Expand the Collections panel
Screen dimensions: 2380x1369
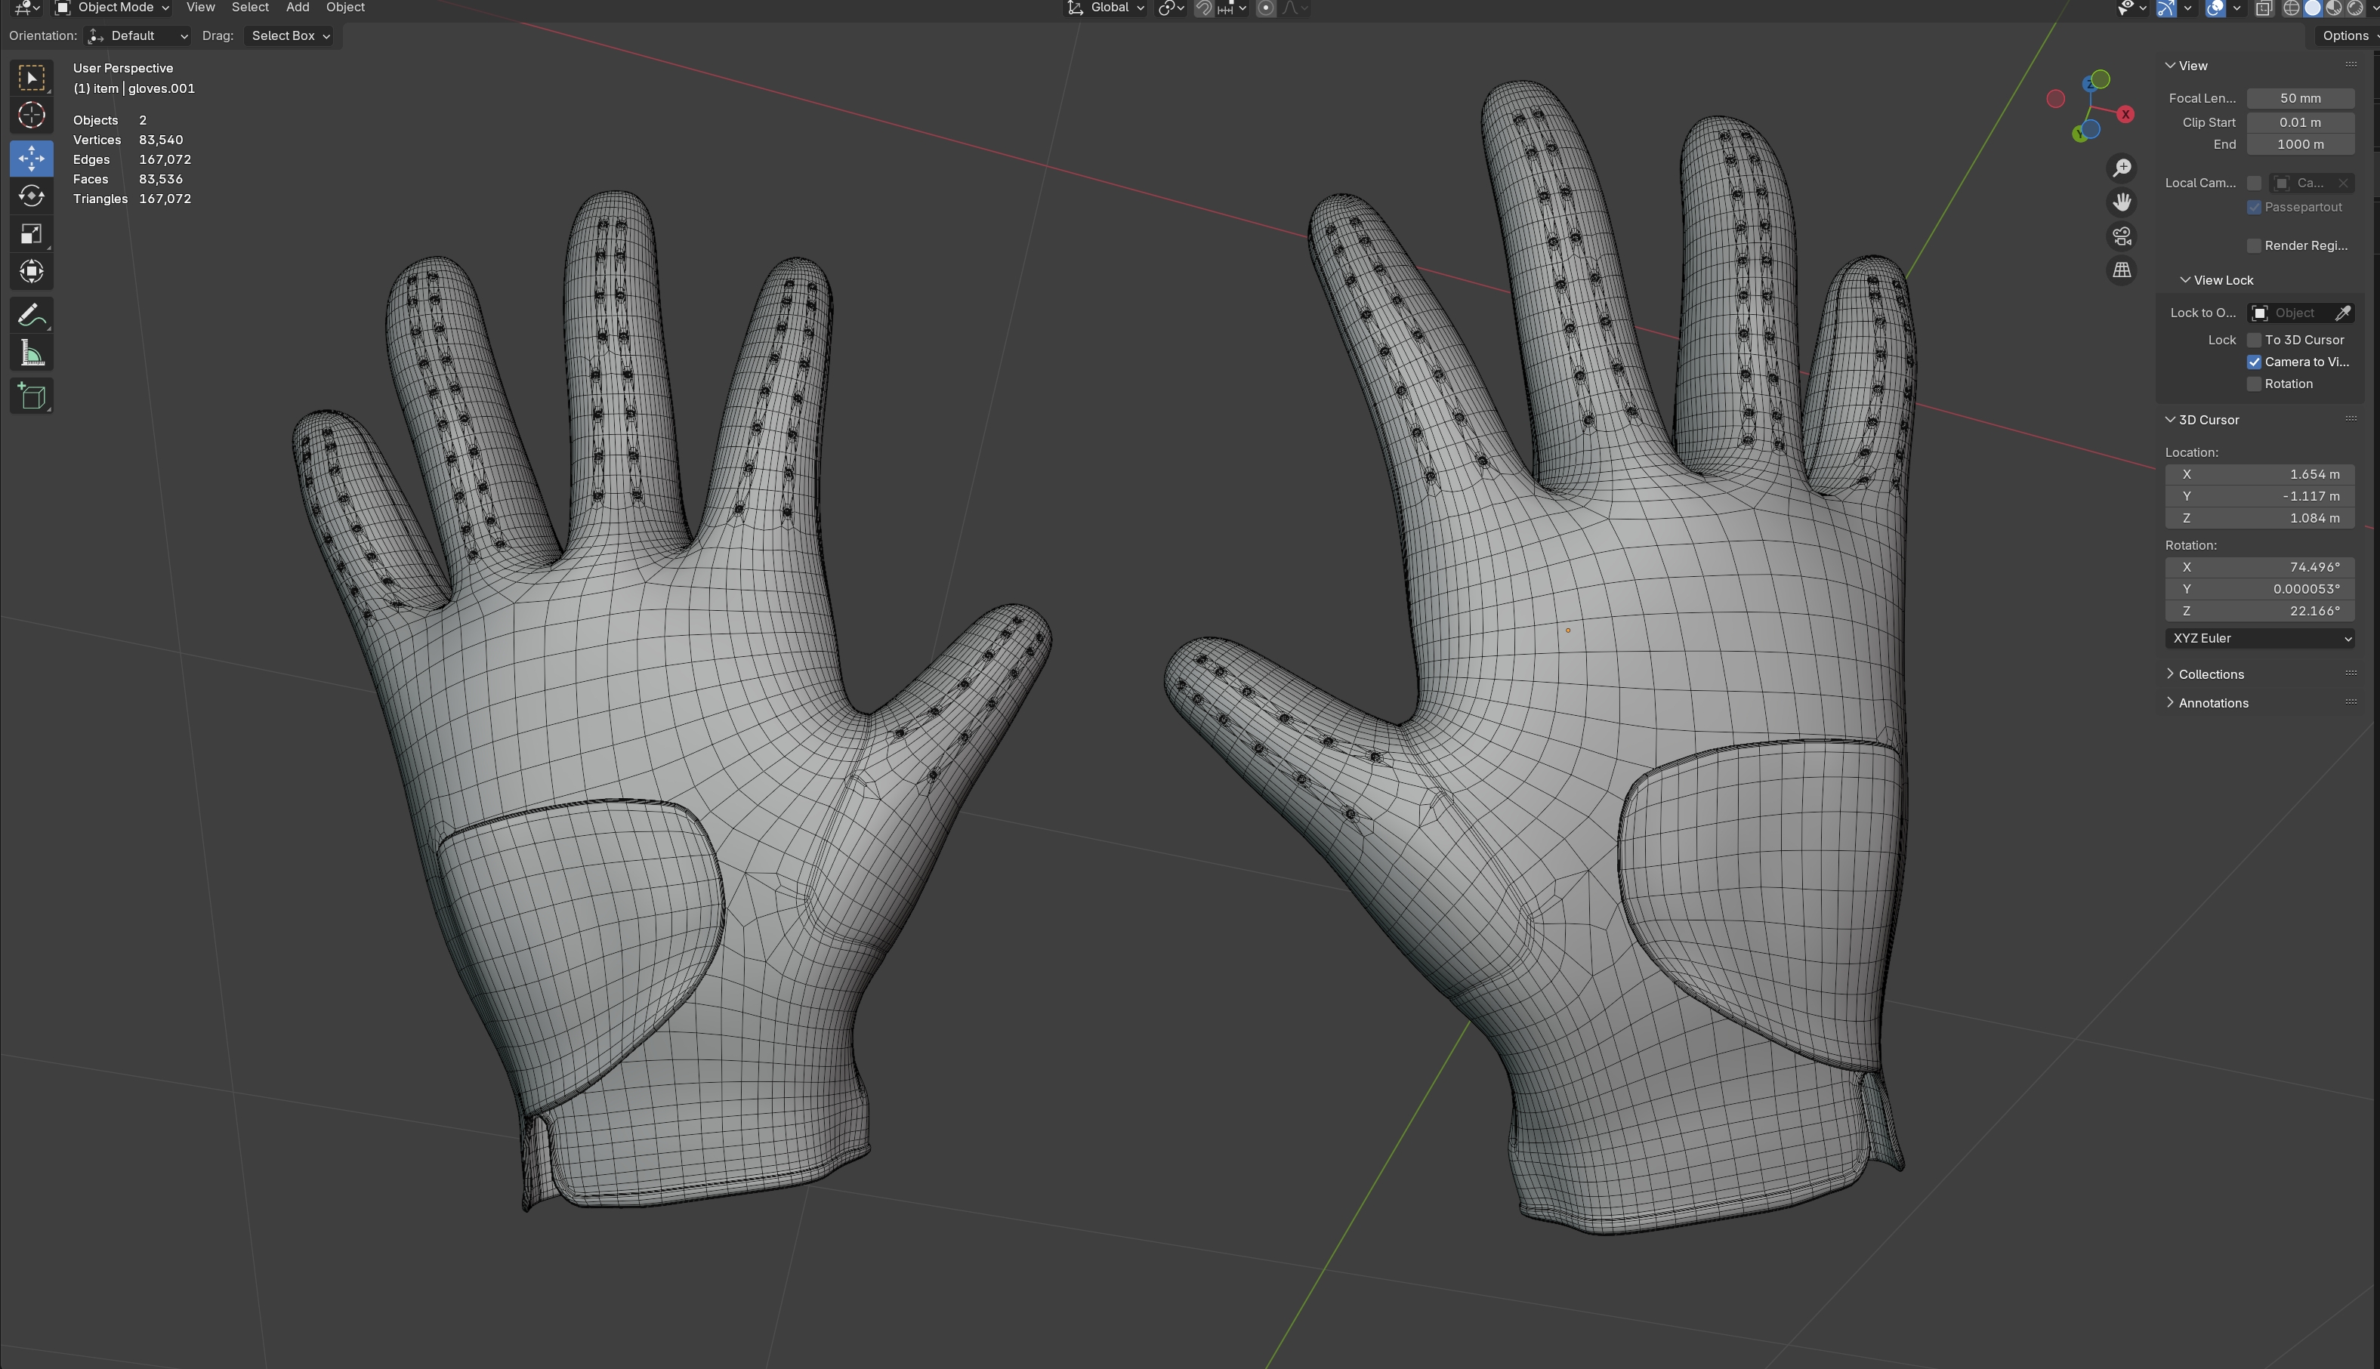(2210, 674)
